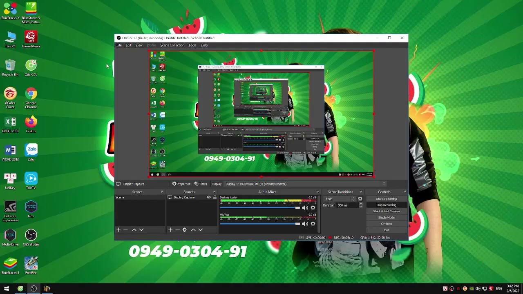Open the Help menu

tap(204, 45)
